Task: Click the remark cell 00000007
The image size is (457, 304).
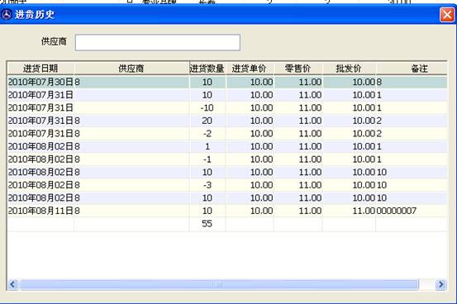Action: (x=397, y=211)
